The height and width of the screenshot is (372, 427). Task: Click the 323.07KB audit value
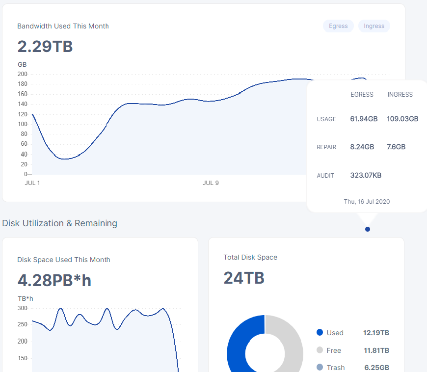click(x=366, y=175)
